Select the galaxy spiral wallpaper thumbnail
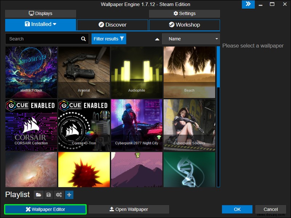Viewport: 291px width, 218px height. coord(31,169)
